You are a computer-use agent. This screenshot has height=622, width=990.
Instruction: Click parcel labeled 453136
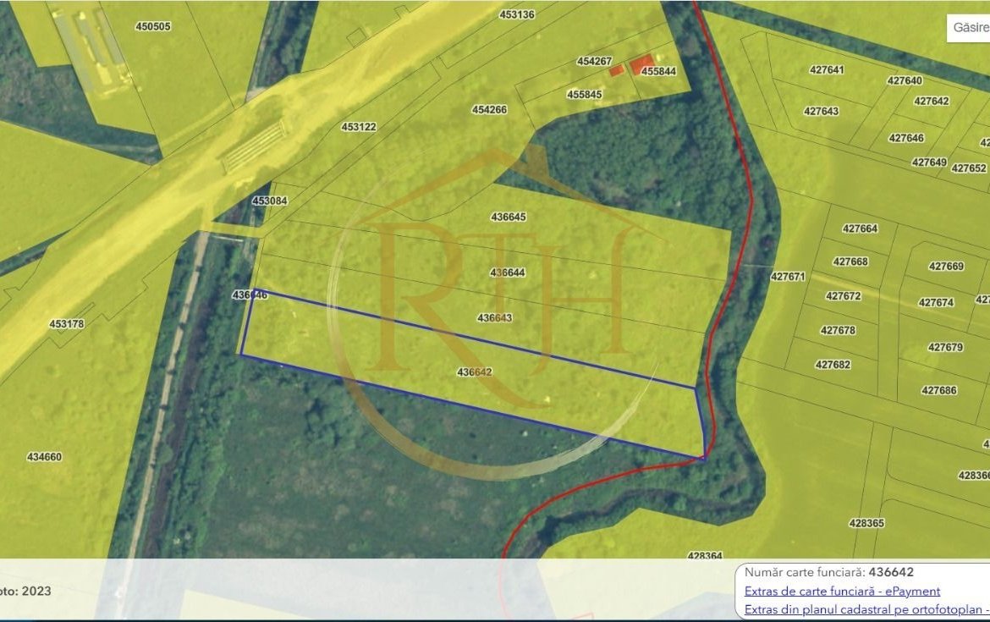click(x=517, y=14)
